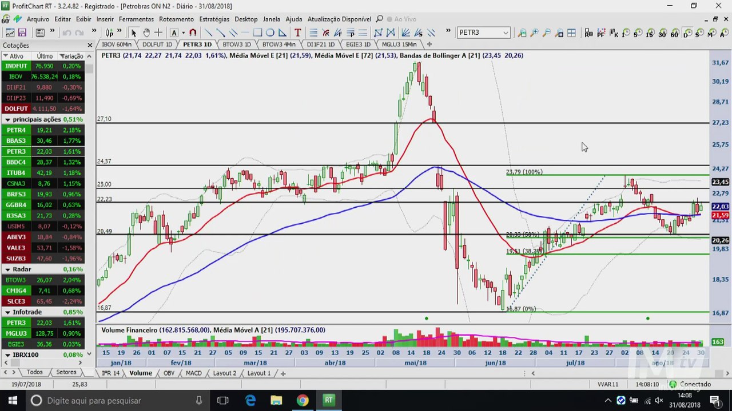Click the new chart icon in toolbar
The height and width of the screenshot is (411, 732).
[9, 33]
